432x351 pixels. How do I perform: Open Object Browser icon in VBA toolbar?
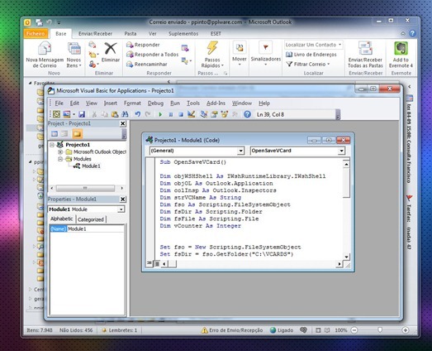click(x=225, y=114)
